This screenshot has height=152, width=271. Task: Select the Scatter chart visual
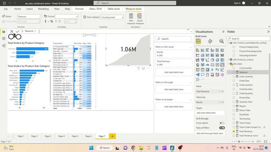[207, 60]
